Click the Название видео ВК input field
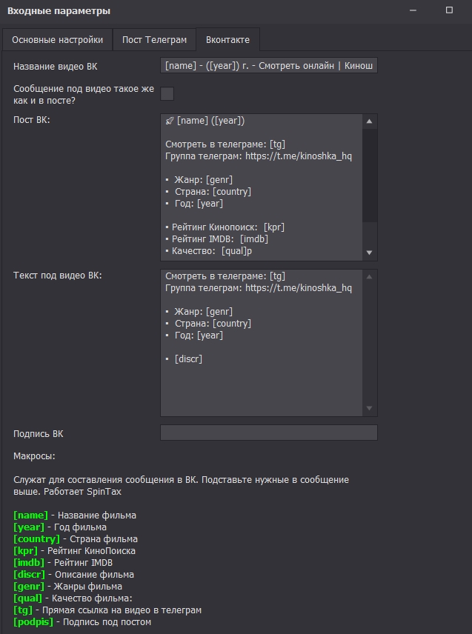 click(x=268, y=66)
